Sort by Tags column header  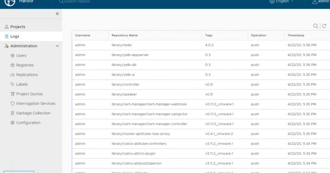tap(209, 36)
